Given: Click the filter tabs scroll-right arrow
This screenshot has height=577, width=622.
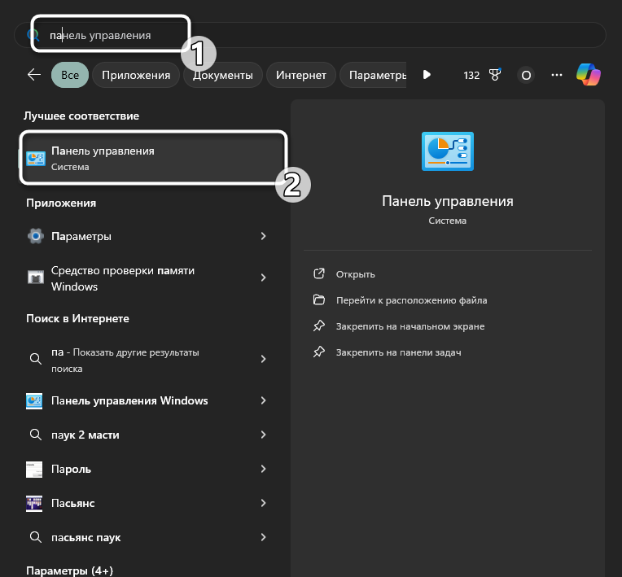Looking at the screenshot, I should click(x=427, y=75).
